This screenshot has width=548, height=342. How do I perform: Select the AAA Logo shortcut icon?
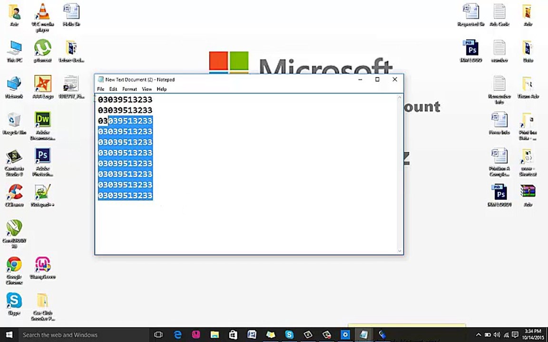[x=43, y=87]
